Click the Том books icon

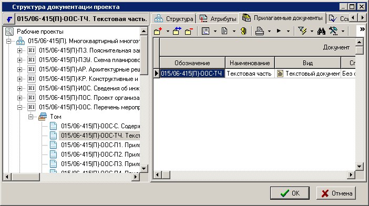pyautogui.click(x=43, y=117)
